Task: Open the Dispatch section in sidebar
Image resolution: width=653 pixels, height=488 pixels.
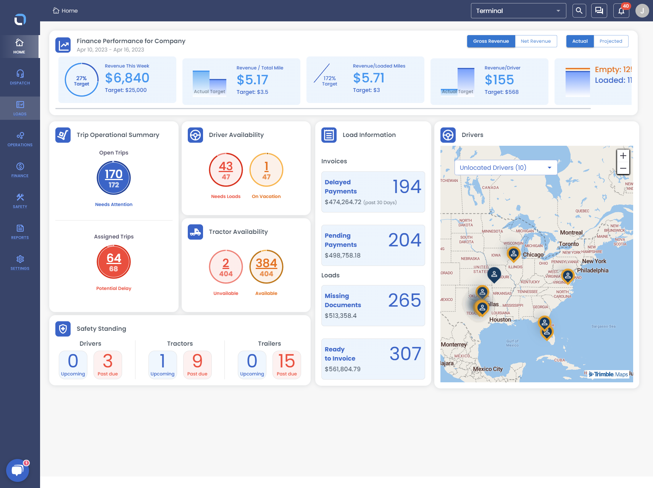Action: tap(20, 77)
